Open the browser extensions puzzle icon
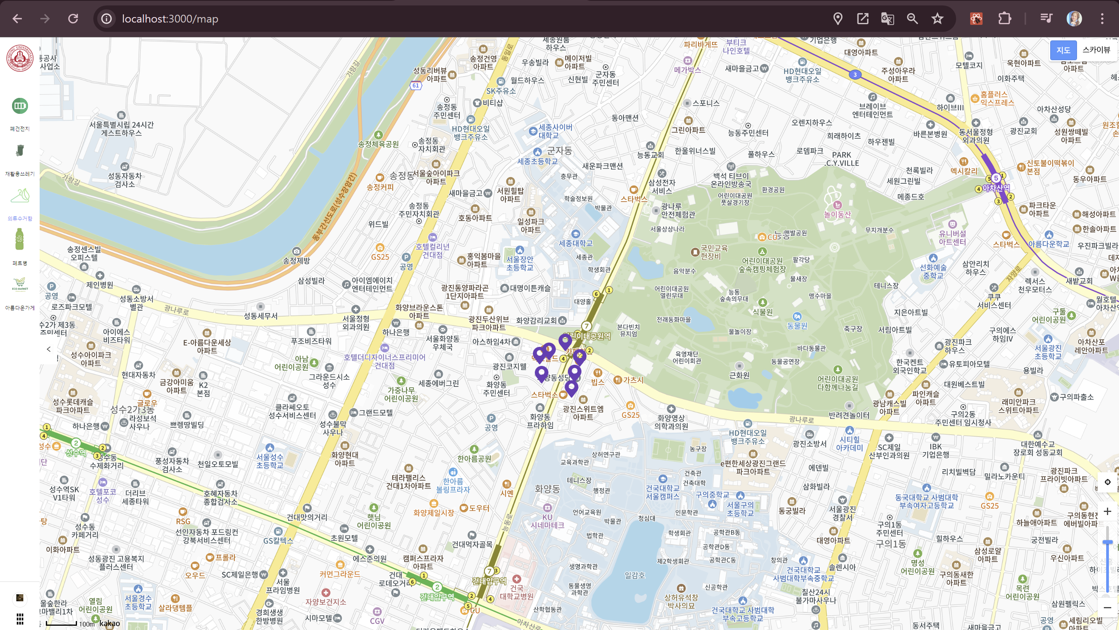 coord(1004,19)
